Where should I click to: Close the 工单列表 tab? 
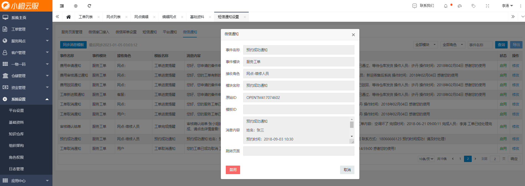pyautogui.click(x=99, y=17)
